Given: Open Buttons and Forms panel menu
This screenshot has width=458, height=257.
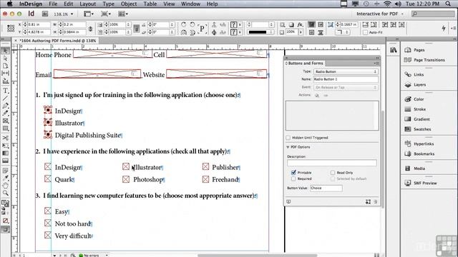Looking at the screenshot, I should [x=376, y=64].
